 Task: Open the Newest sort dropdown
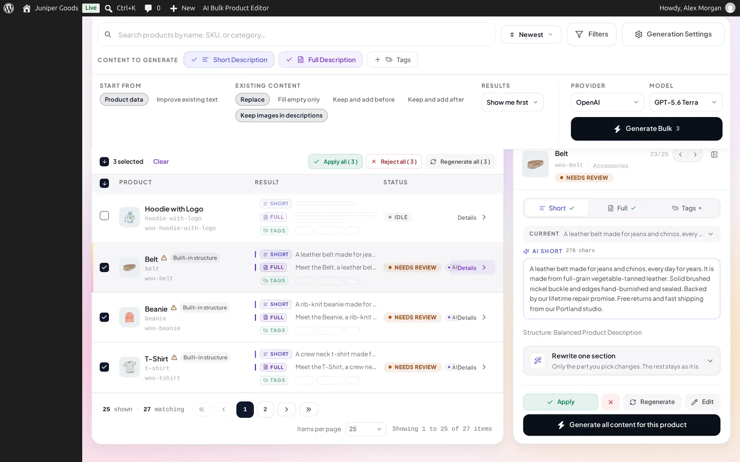(x=531, y=35)
